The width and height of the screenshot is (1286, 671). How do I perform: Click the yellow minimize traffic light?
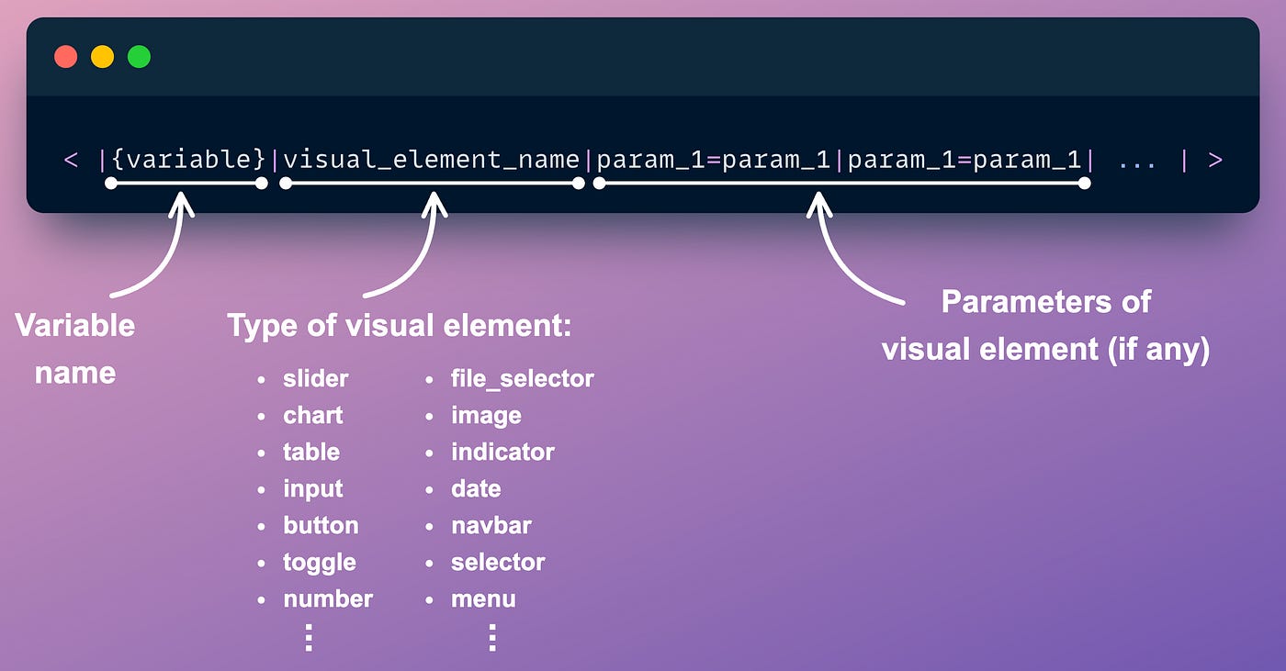coord(102,56)
